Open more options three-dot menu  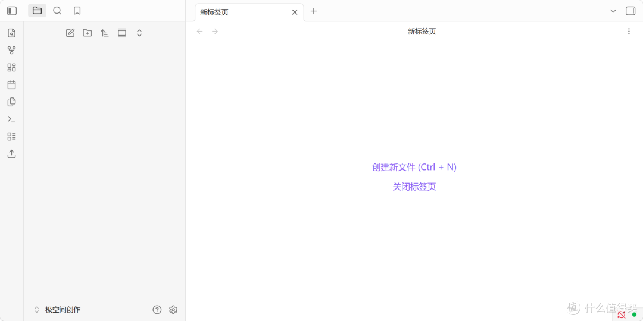click(x=629, y=31)
